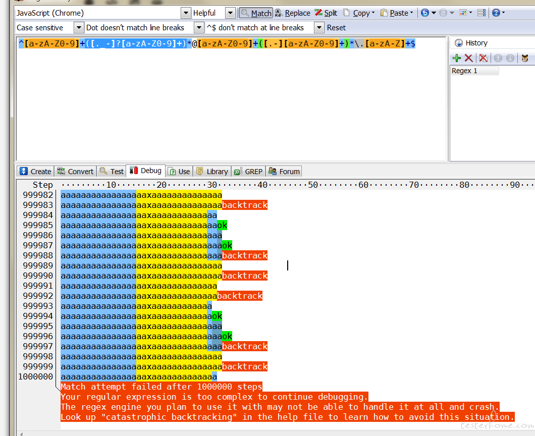This screenshot has height=436, width=535.
Task: Click inside the regular expression input field
Action: coord(231,99)
